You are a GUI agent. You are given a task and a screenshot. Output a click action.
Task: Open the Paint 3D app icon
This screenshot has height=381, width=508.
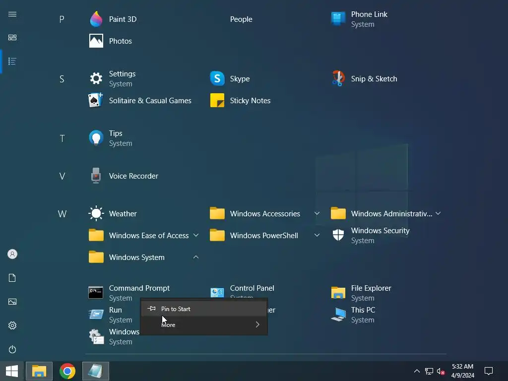pyautogui.click(x=96, y=19)
